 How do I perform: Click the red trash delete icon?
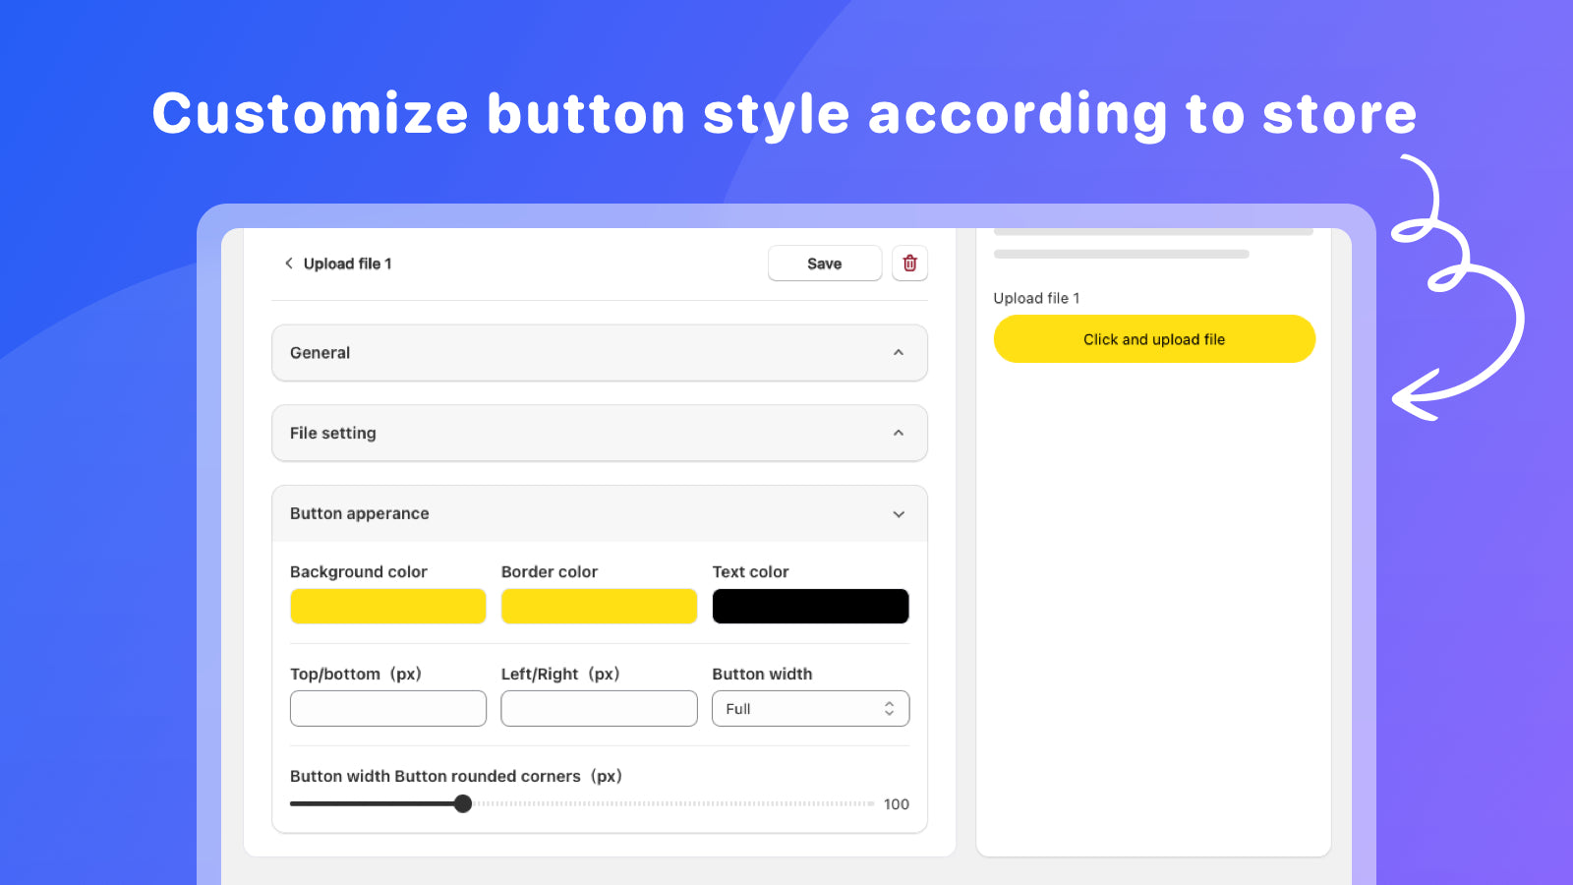click(909, 264)
